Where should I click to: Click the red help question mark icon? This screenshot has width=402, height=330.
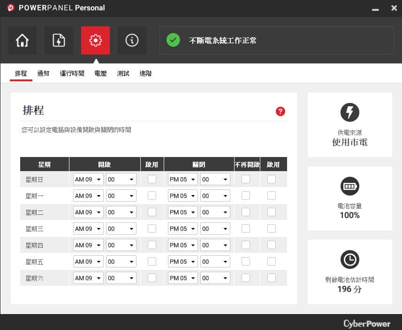point(280,111)
